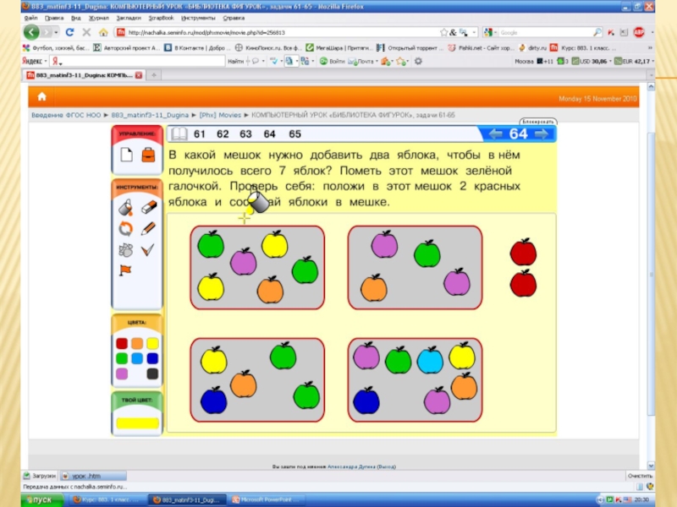Click the Очистить button in downloads bar
This screenshot has height=507, width=677.
tap(640, 476)
